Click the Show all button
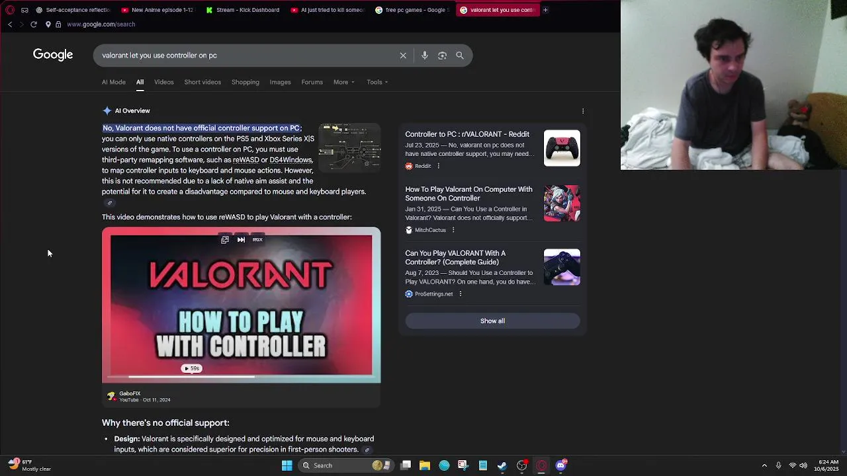This screenshot has height=476, width=847. pyautogui.click(x=492, y=321)
